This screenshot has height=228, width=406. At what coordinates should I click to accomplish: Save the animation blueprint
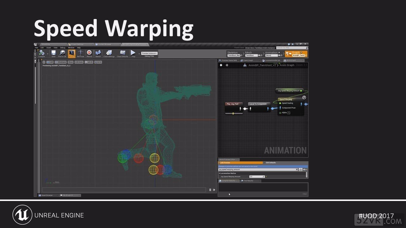53,53
